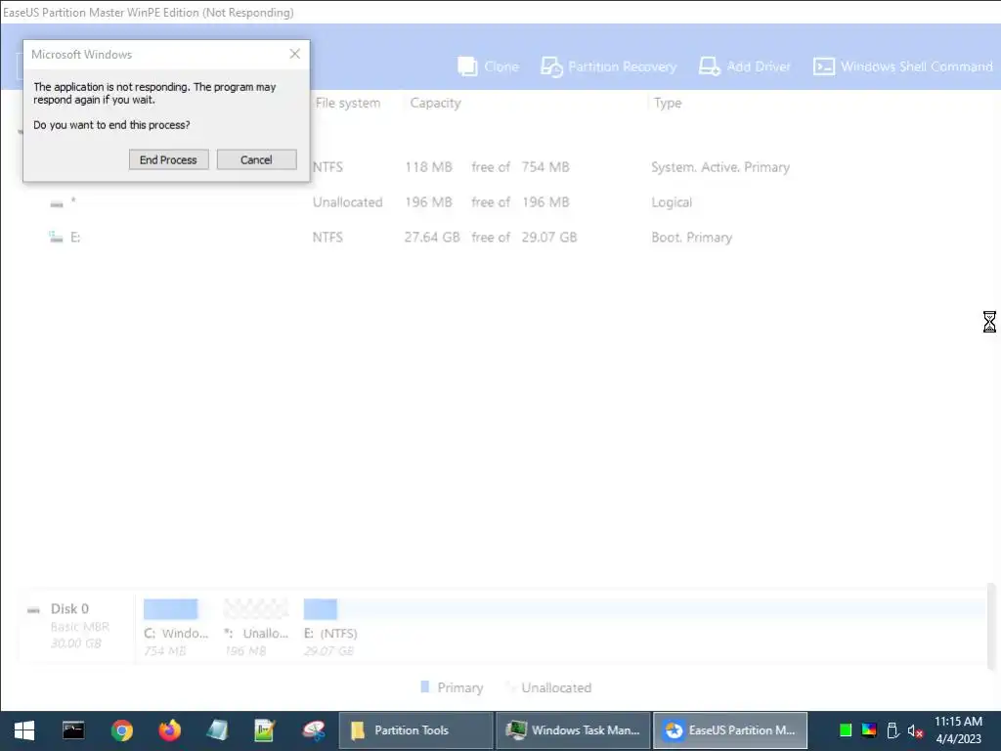Open the notepad-style taskbar icon
Image resolution: width=1001 pixels, height=751 pixels.
[x=217, y=729]
